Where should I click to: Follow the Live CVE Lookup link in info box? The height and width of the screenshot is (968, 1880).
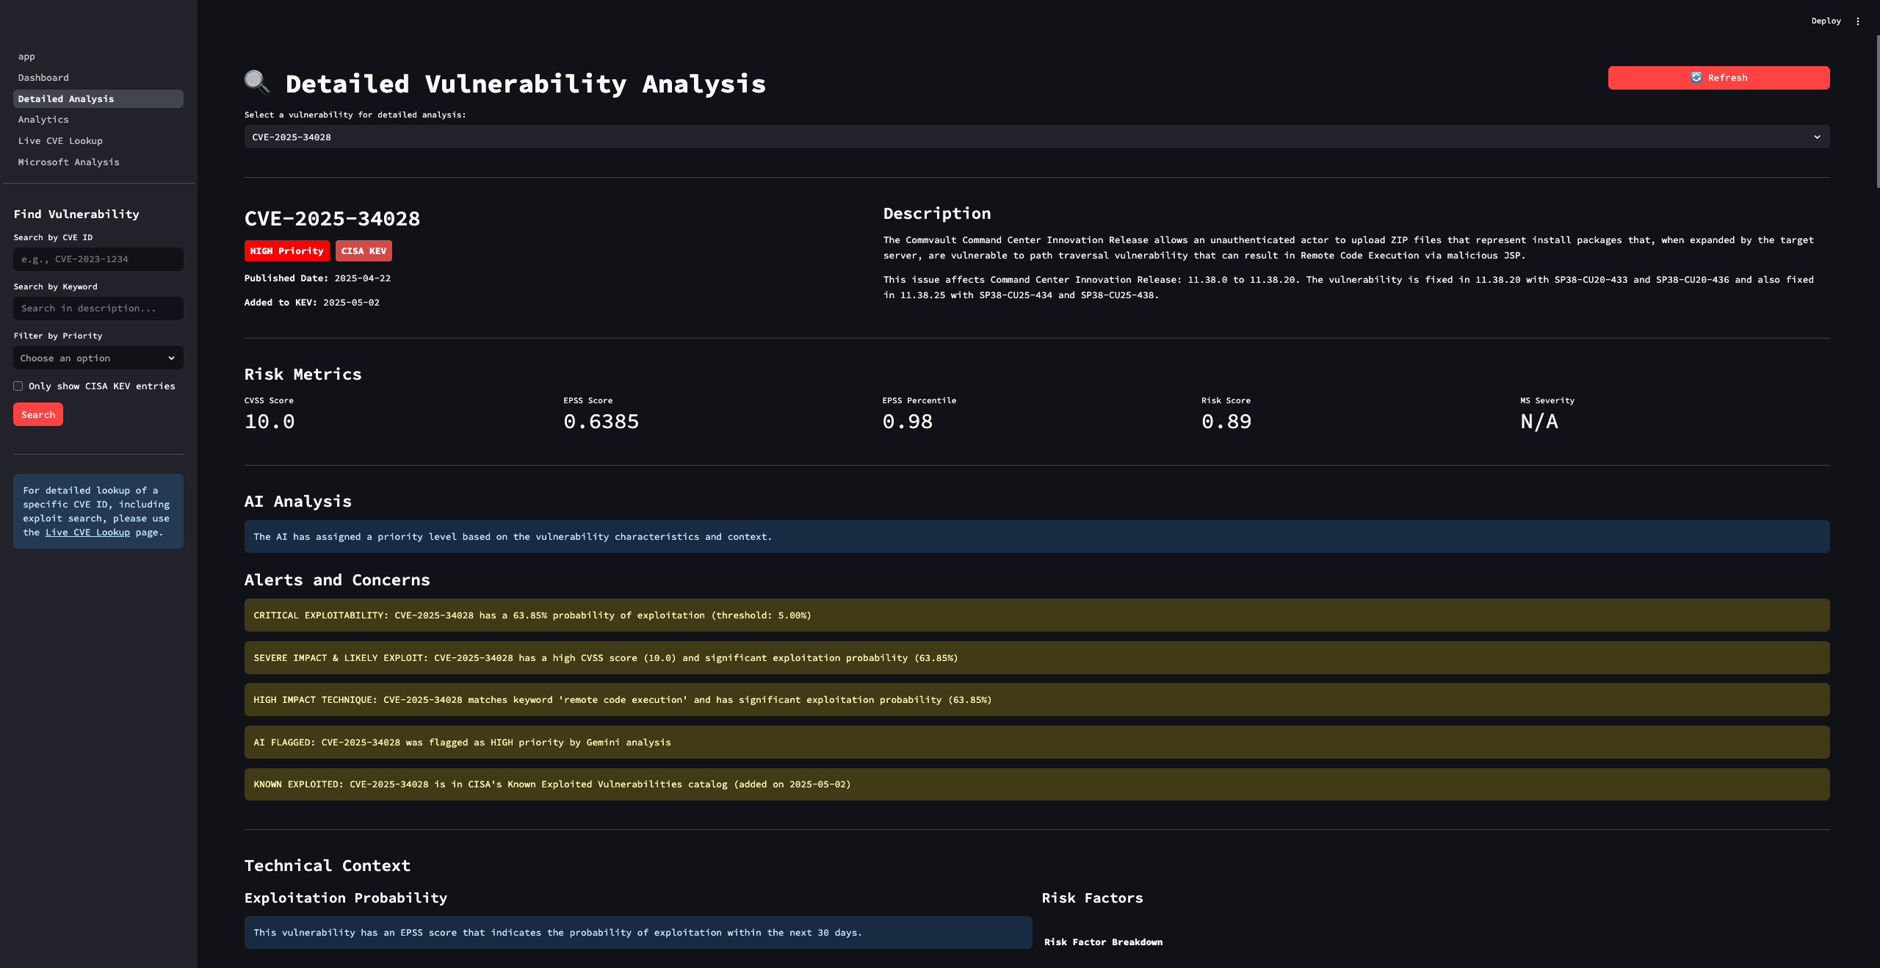[x=87, y=532]
